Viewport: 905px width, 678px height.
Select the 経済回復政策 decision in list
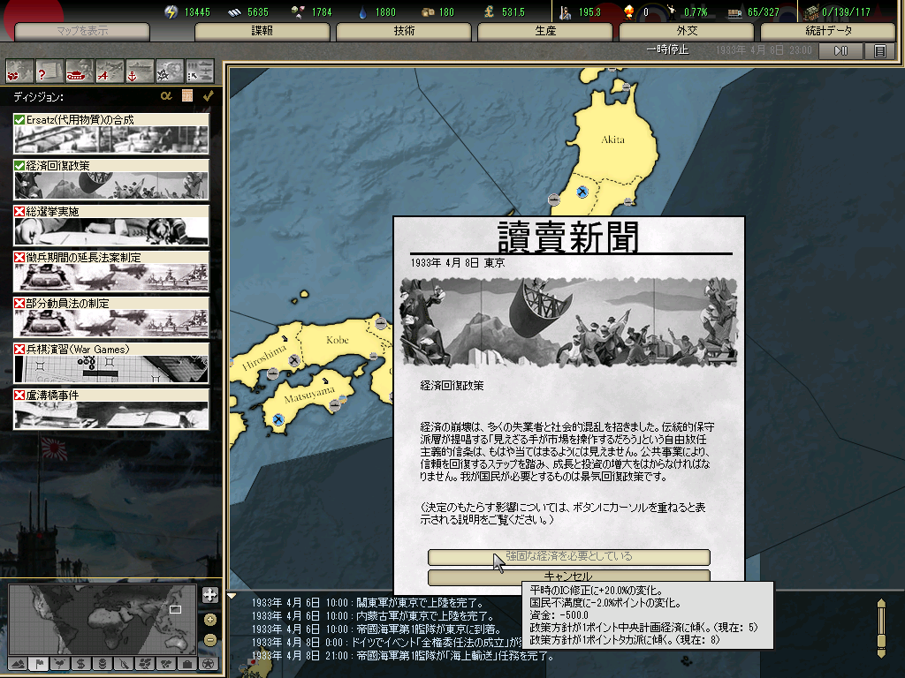point(110,179)
